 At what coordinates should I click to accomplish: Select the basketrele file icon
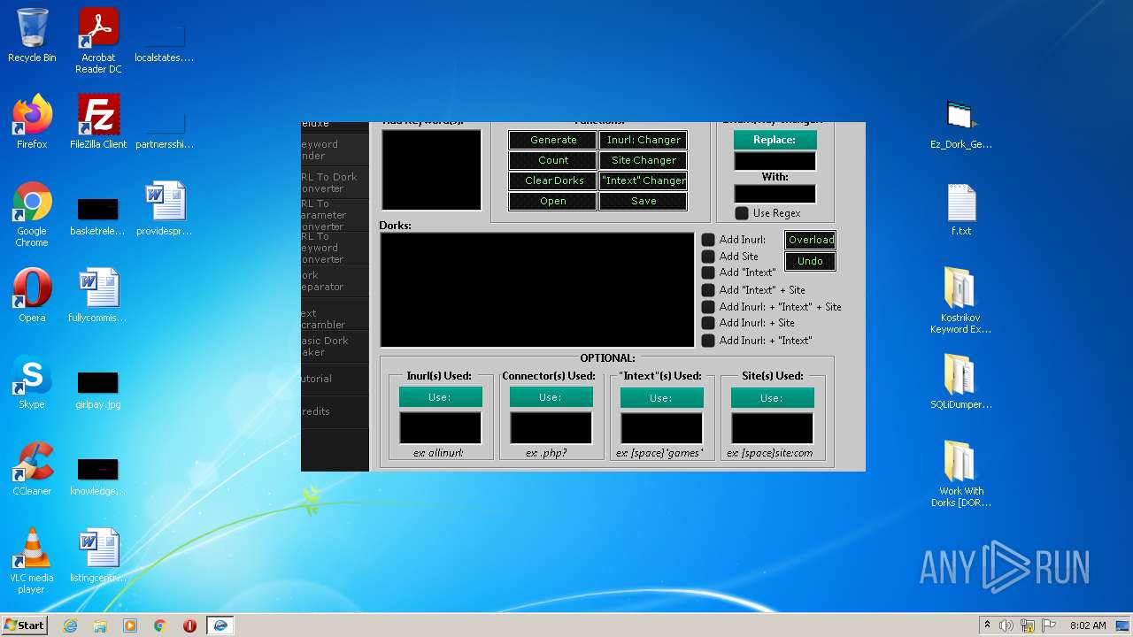[x=98, y=215]
